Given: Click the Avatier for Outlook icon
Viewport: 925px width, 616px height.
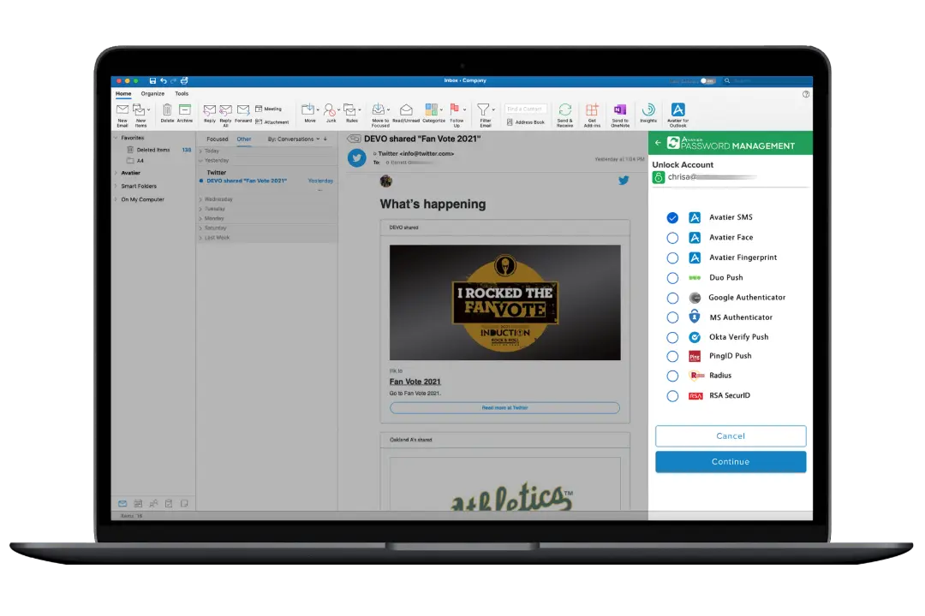Looking at the screenshot, I should pyautogui.click(x=677, y=110).
